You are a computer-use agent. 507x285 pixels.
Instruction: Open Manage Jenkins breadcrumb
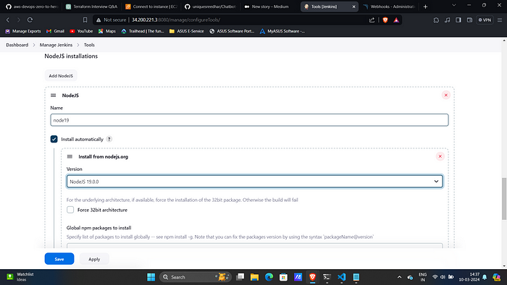56,45
